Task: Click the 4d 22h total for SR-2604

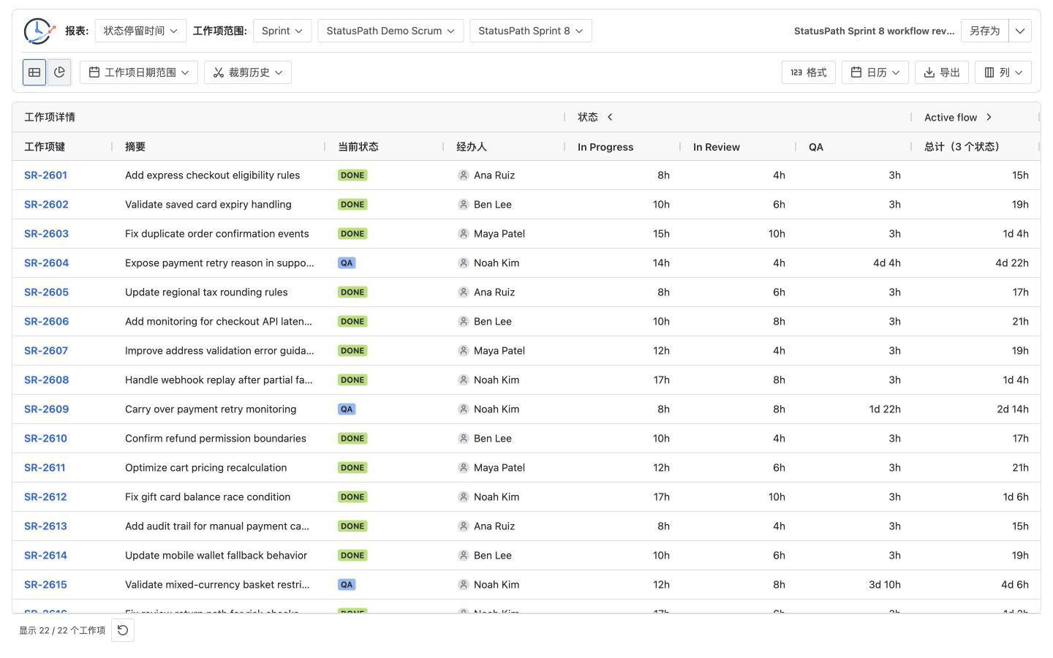Action: [1012, 263]
